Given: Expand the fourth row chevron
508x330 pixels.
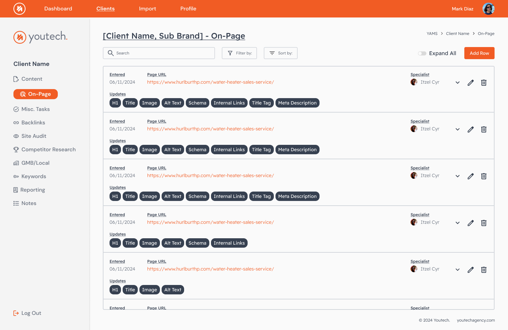Looking at the screenshot, I should pos(458,223).
